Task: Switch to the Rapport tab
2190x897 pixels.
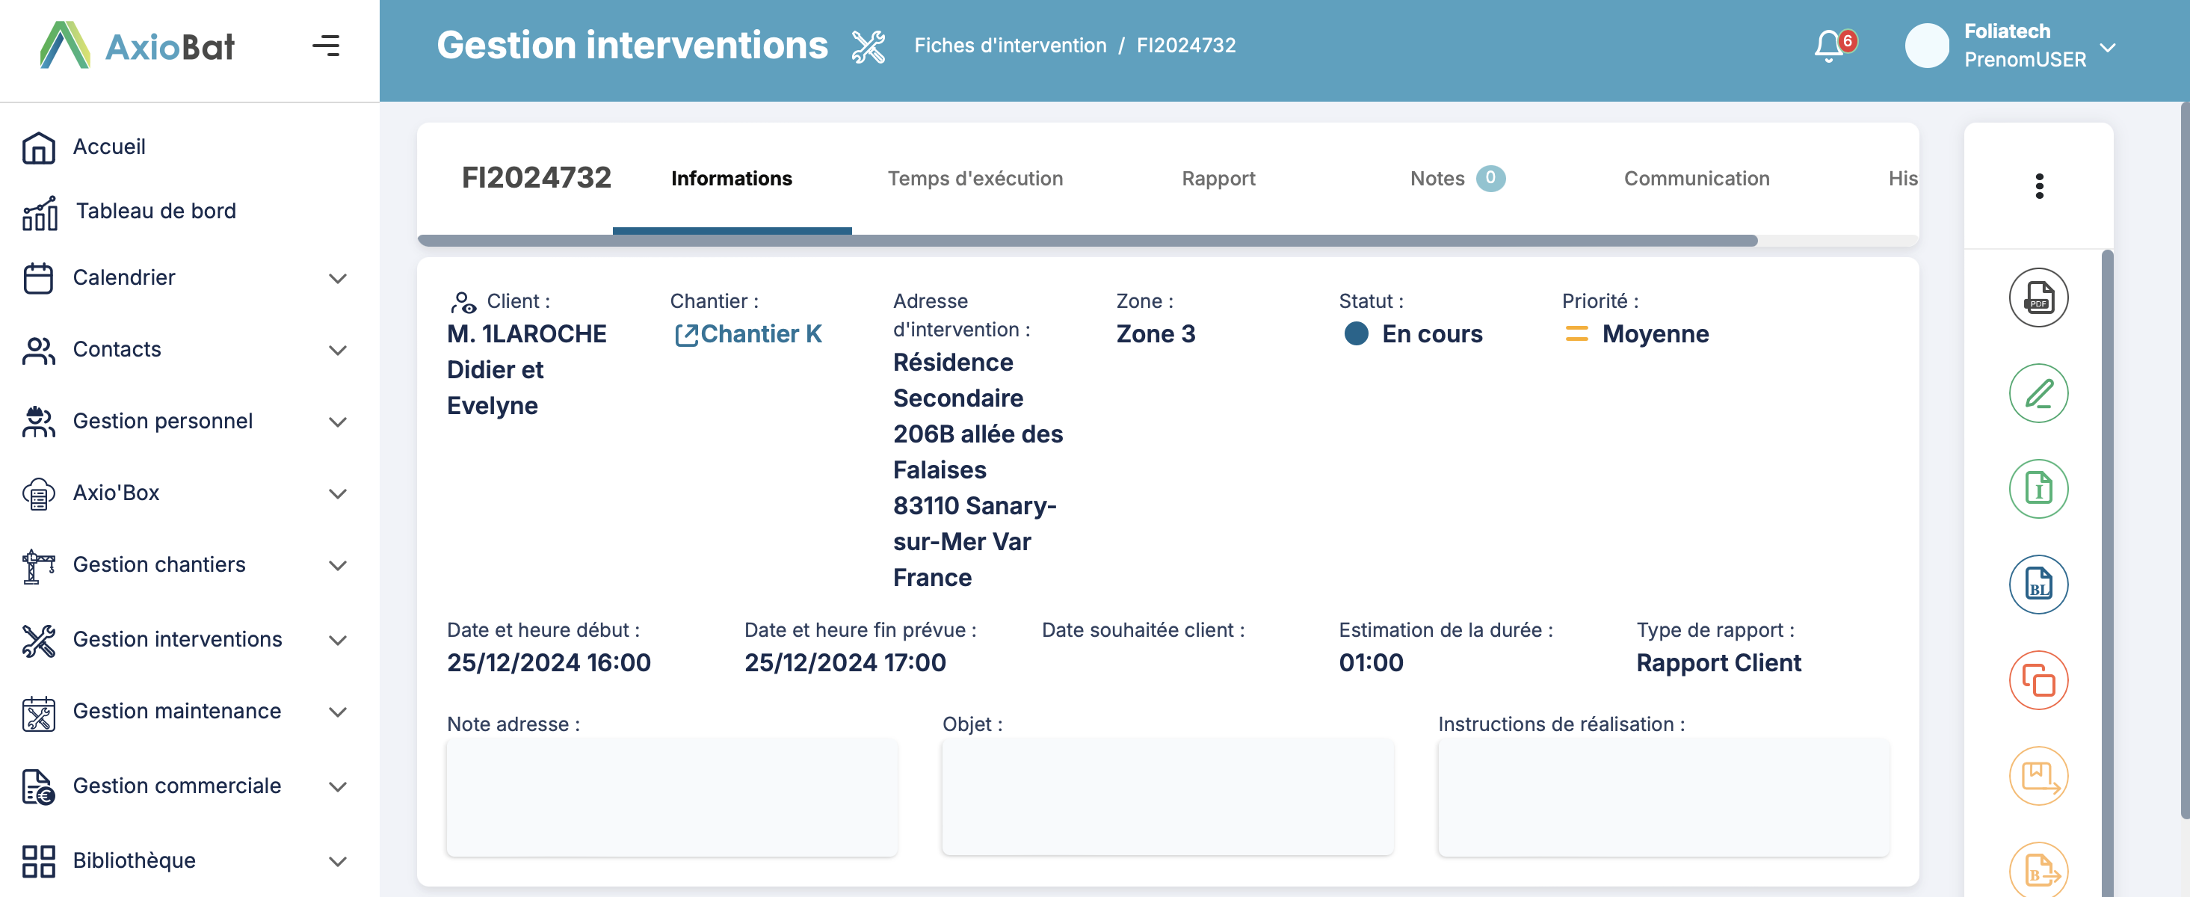Action: coord(1218,179)
